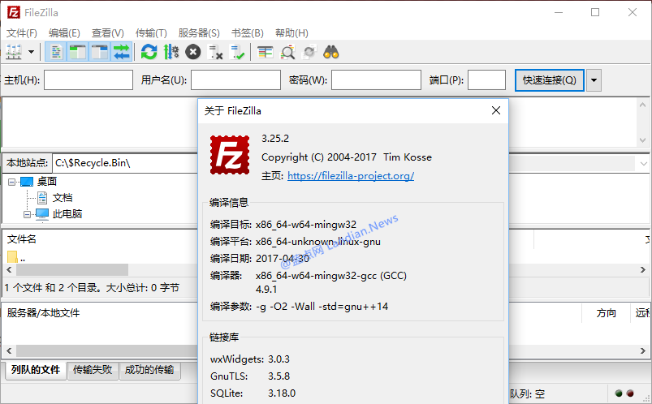Collapse the 桌面 tree node

click(x=11, y=182)
